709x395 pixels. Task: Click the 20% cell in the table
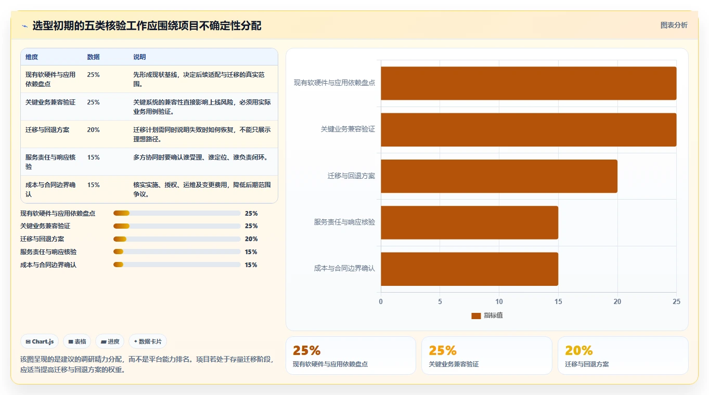[94, 130]
